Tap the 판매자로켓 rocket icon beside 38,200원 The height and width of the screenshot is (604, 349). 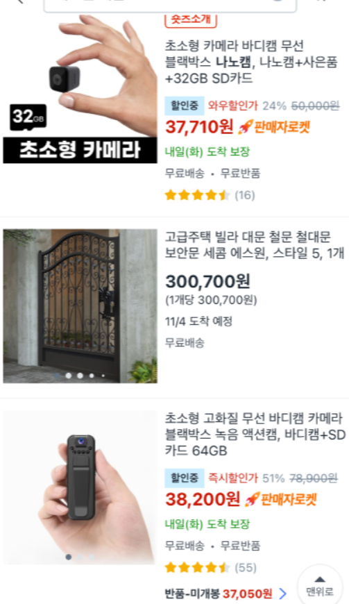pos(252,499)
